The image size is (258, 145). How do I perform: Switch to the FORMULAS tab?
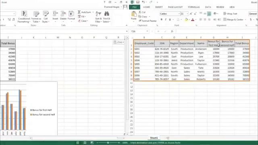click(194, 7)
